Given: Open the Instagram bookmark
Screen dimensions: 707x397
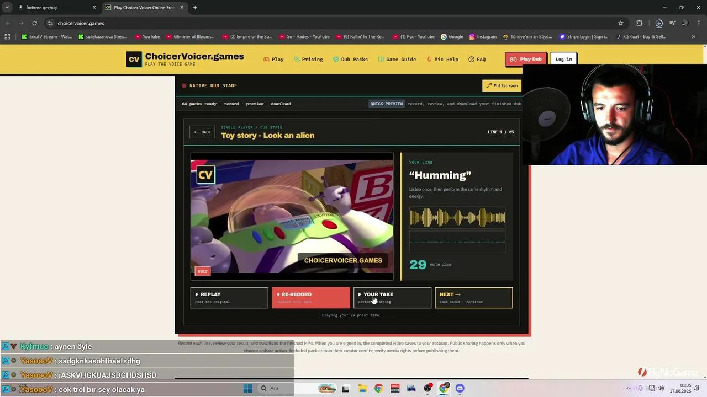Looking at the screenshot, I should pyautogui.click(x=483, y=37).
